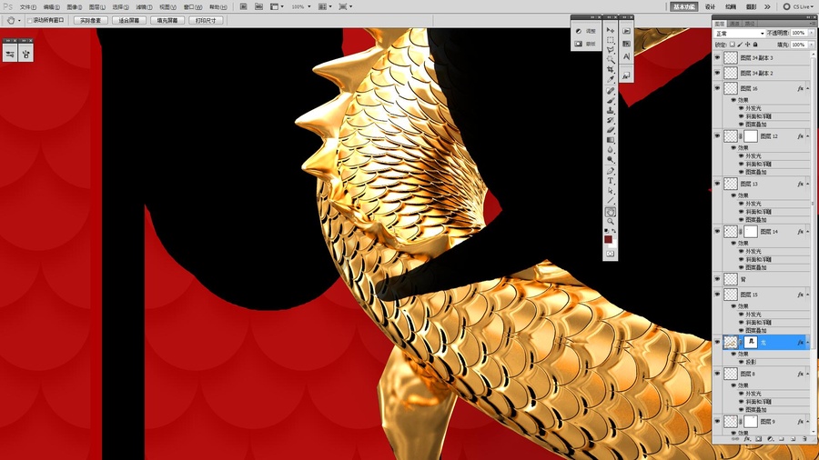Select the Clone Stamp tool
Viewport: 819px width, 460px height.
610,111
